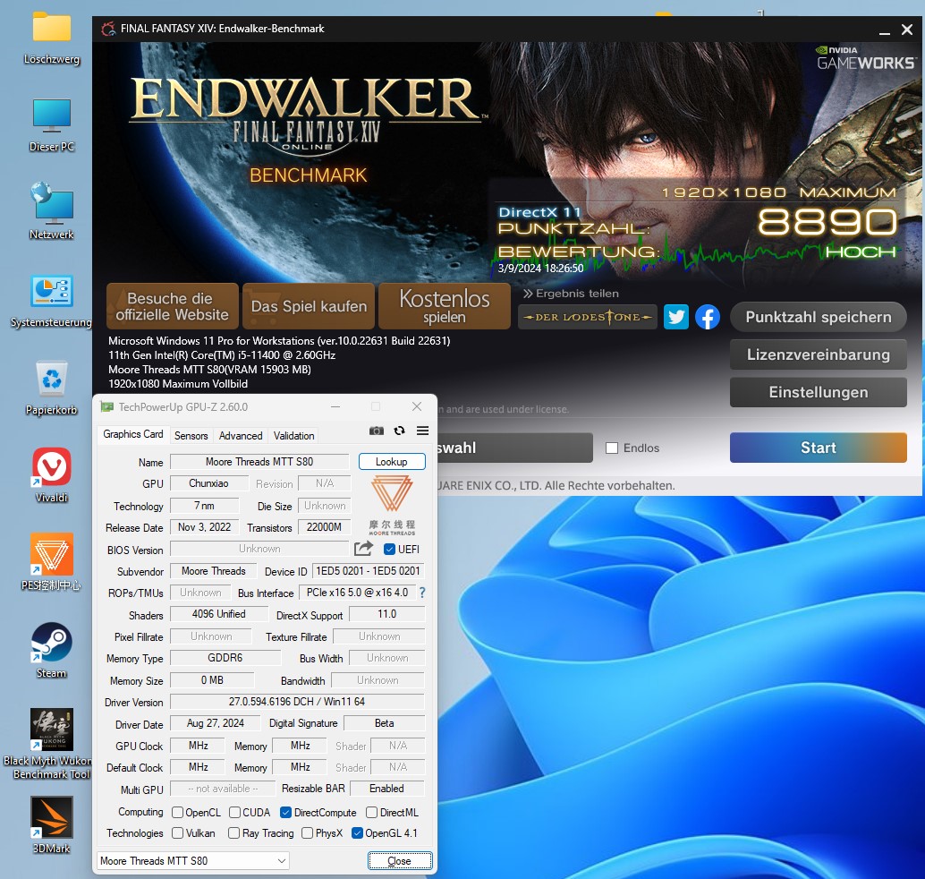The width and height of the screenshot is (925, 879).
Task: Click the BIOS export share icon
Action: click(x=363, y=549)
